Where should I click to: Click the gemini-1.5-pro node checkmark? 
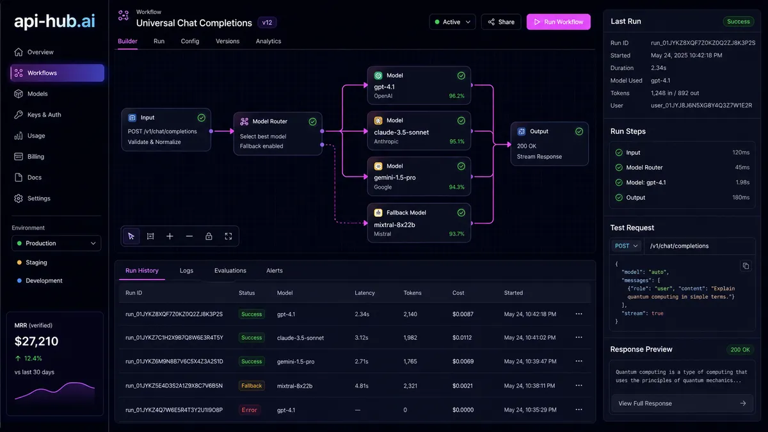tap(461, 166)
